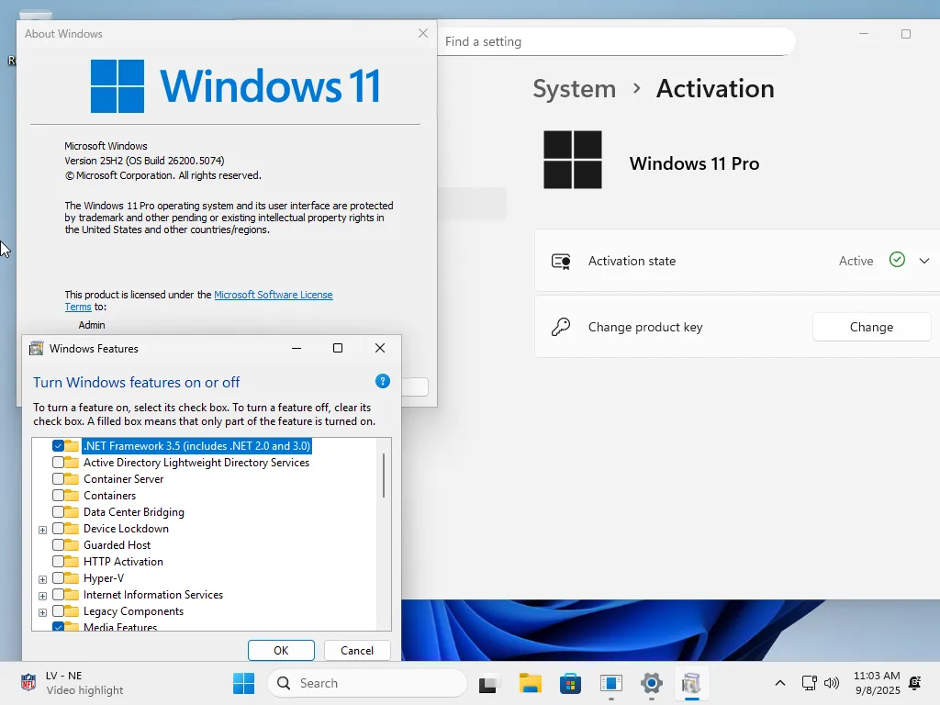
Task: Select the .NET Framework 3.5 feature label
Action: point(196,446)
